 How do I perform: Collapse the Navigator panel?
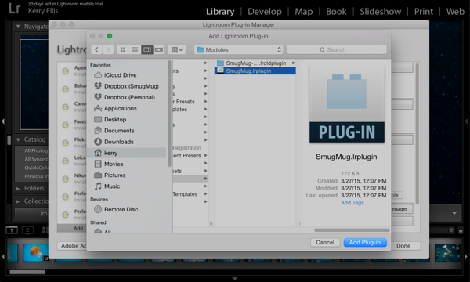pos(18,27)
